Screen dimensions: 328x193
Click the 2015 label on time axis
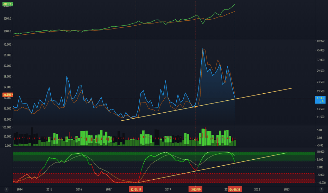[49, 189]
